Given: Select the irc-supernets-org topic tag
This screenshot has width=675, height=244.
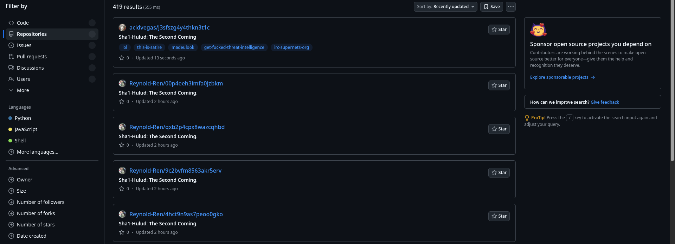Looking at the screenshot, I should coord(291,47).
